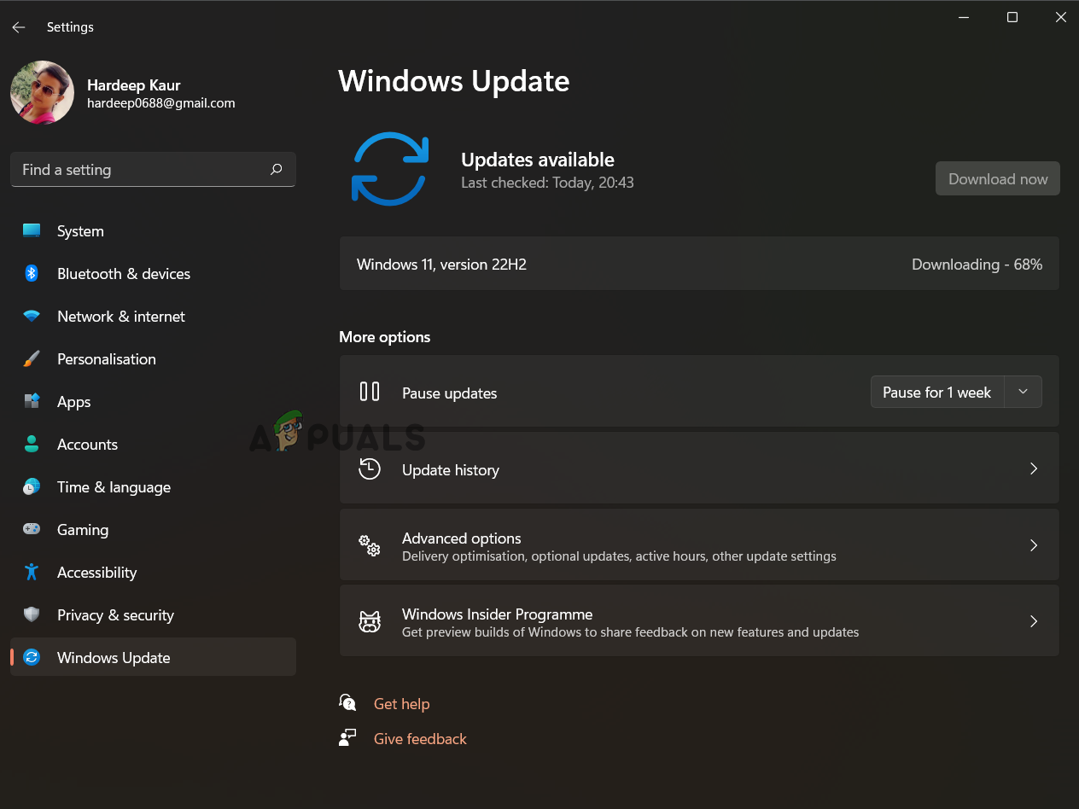Screen dimensions: 1079x809
Task: Click the Windows Update sidebar sync icon
Action: (x=32, y=657)
